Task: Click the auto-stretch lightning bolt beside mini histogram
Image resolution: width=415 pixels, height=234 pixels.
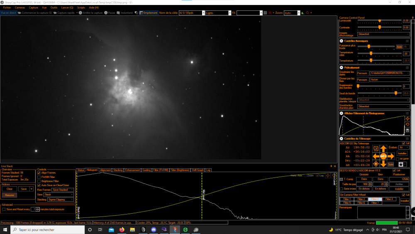Action: coord(408,118)
